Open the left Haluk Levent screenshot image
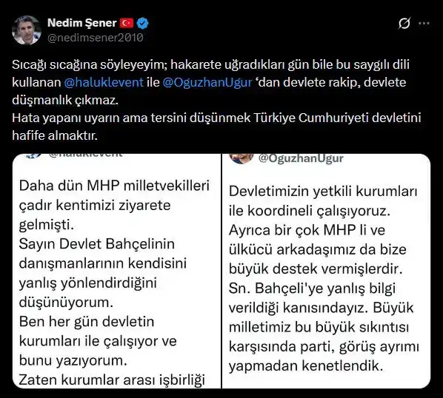The width and height of the screenshot is (443, 398). [x=117, y=271]
